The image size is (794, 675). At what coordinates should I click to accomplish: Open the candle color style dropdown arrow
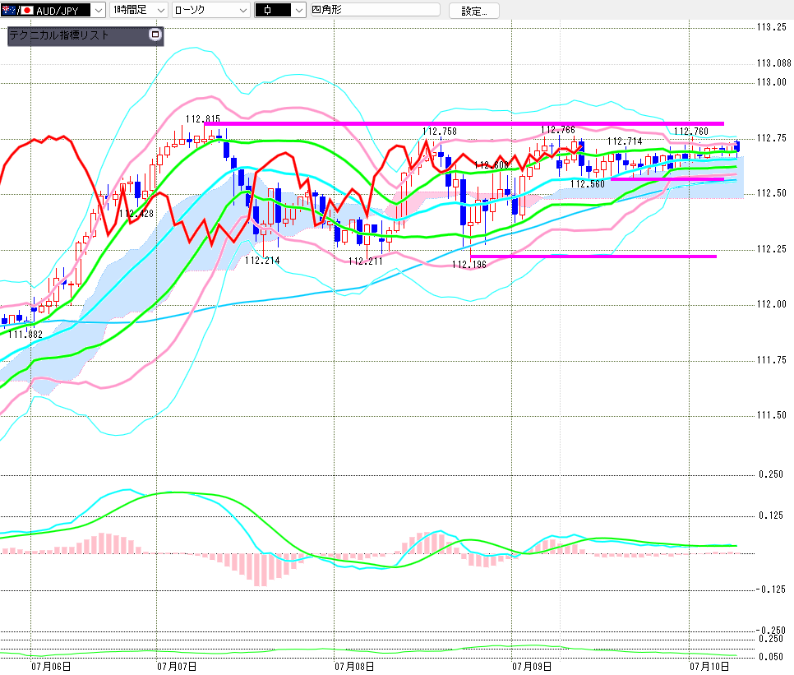[x=299, y=10]
